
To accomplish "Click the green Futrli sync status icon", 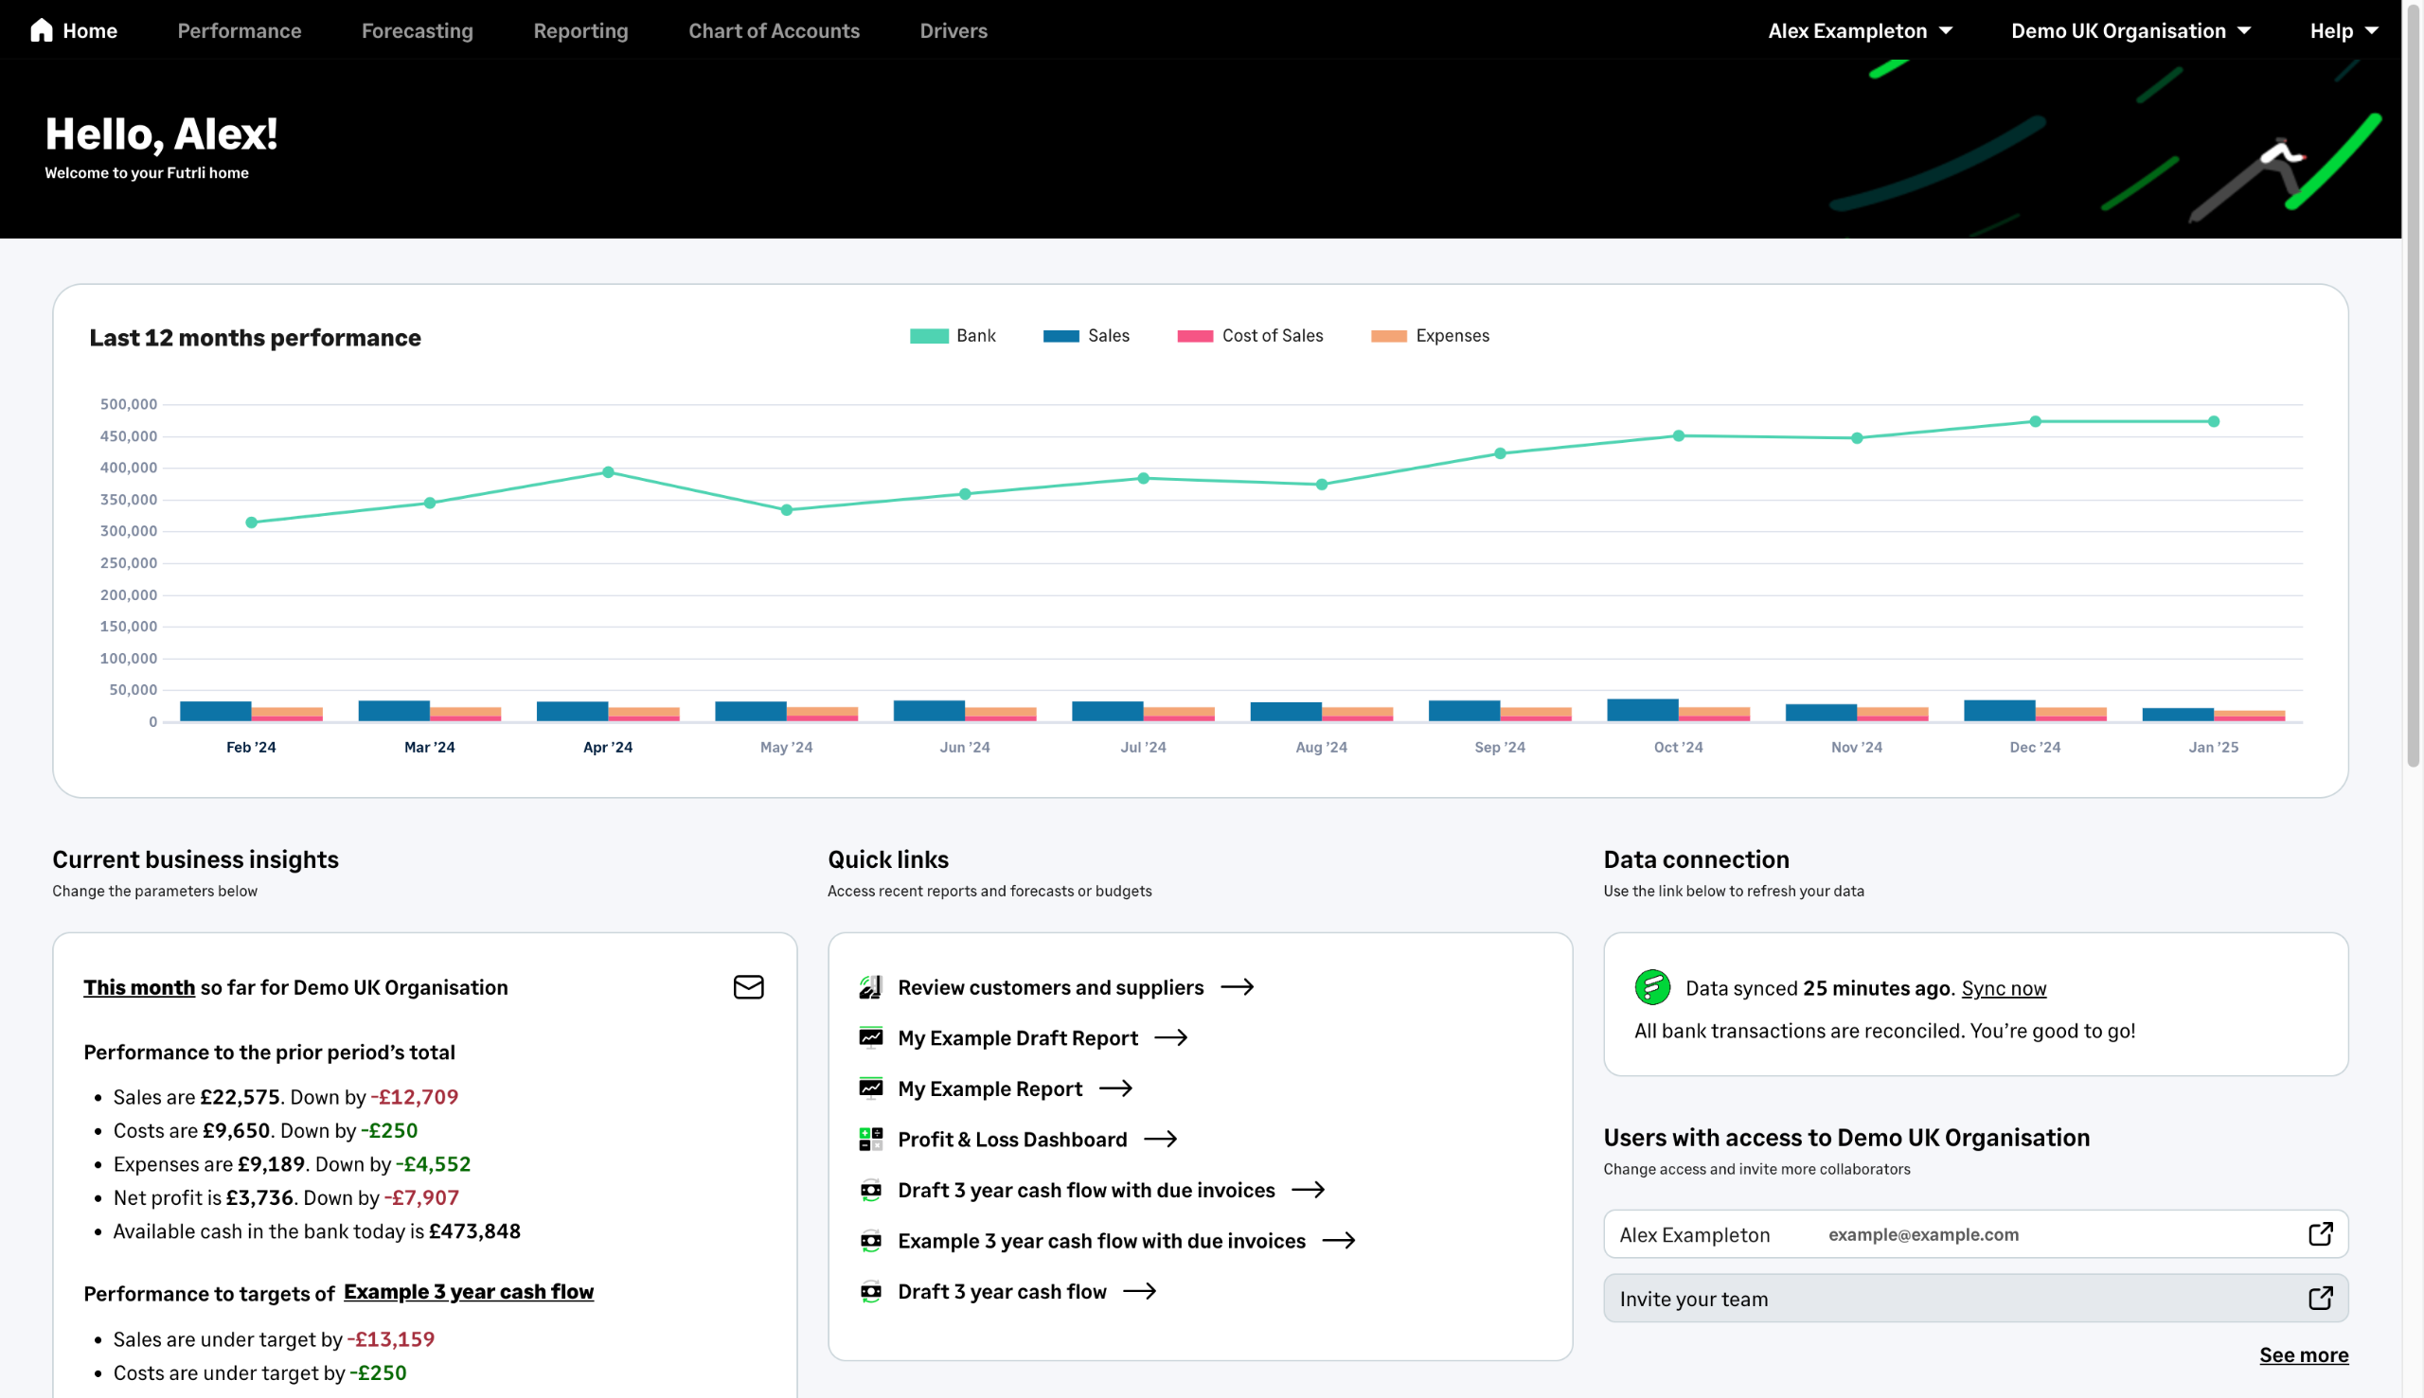I will [x=1652, y=987].
